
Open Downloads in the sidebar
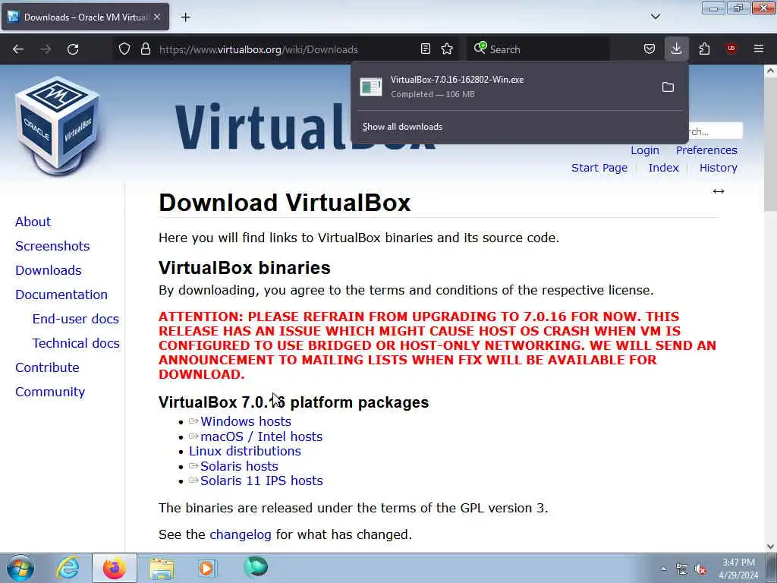(48, 270)
